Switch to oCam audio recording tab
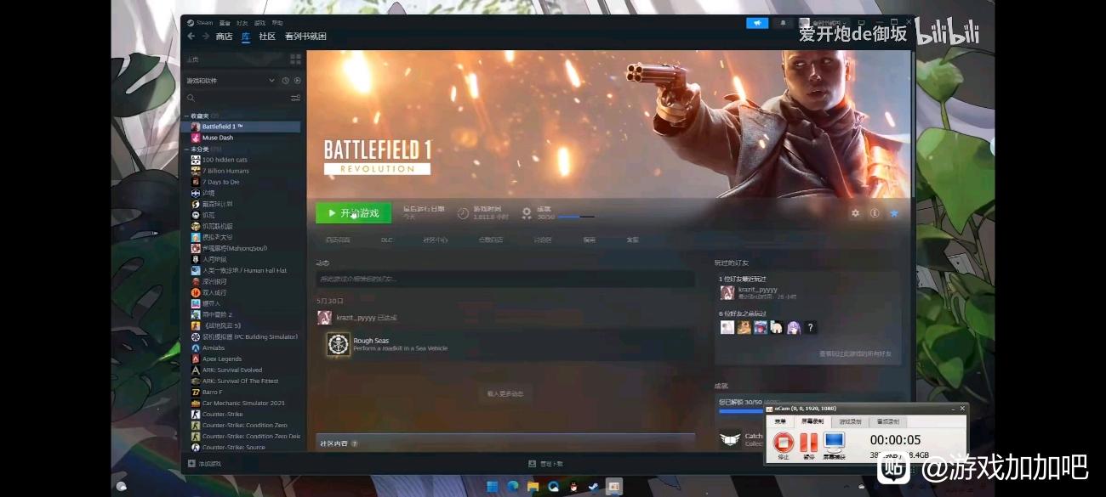 pos(887,421)
